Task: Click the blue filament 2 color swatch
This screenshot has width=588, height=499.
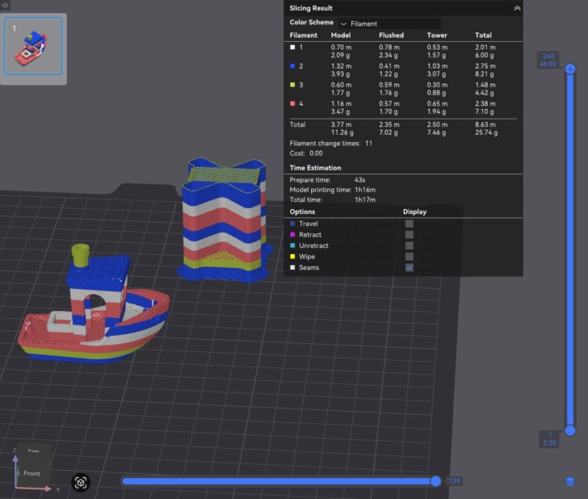Action: pos(292,66)
